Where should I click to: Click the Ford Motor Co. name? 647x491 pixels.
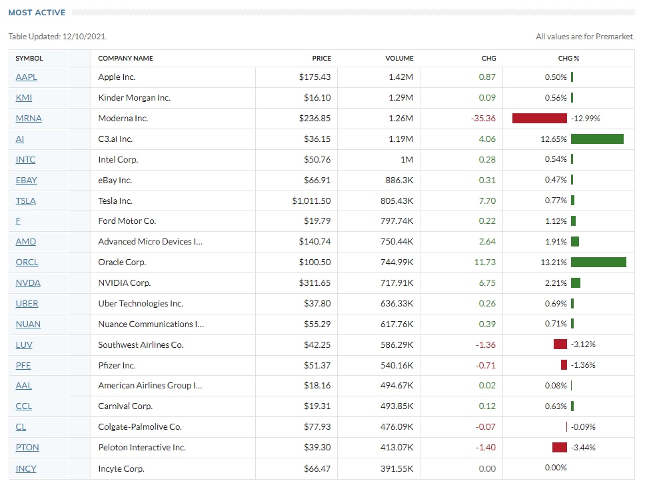(x=127, y=221)
